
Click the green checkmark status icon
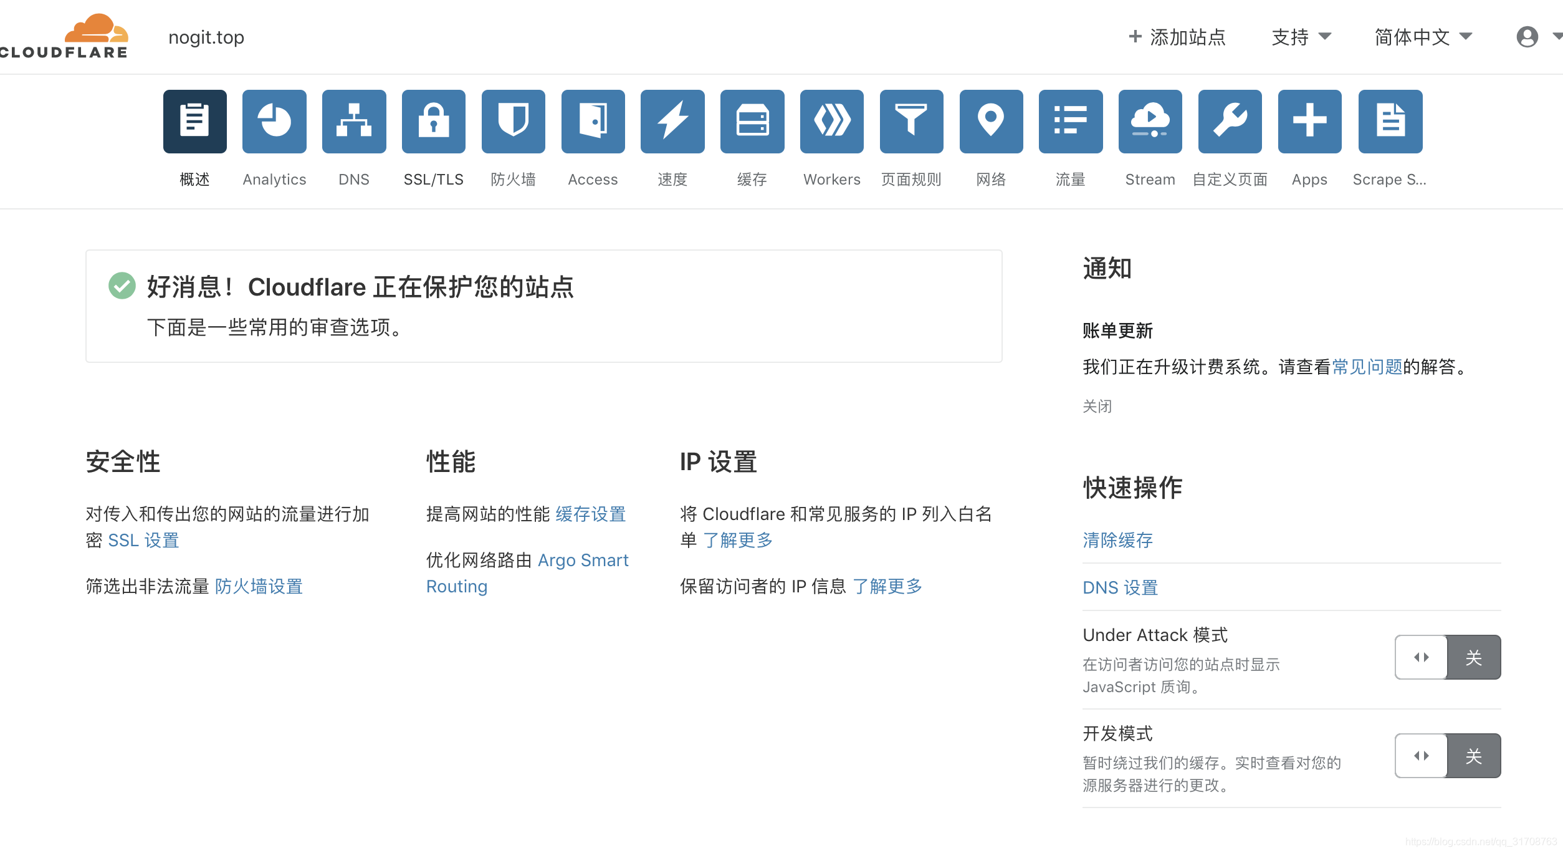122,286
